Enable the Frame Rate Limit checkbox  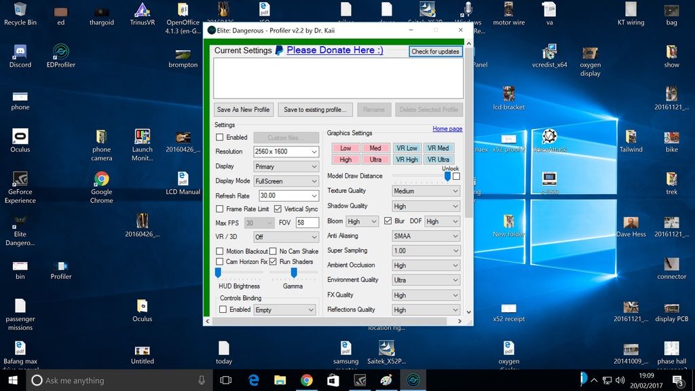(219, 209)
